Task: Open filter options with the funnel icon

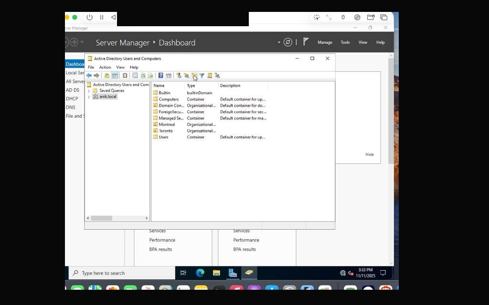Action: coord(202,76)
